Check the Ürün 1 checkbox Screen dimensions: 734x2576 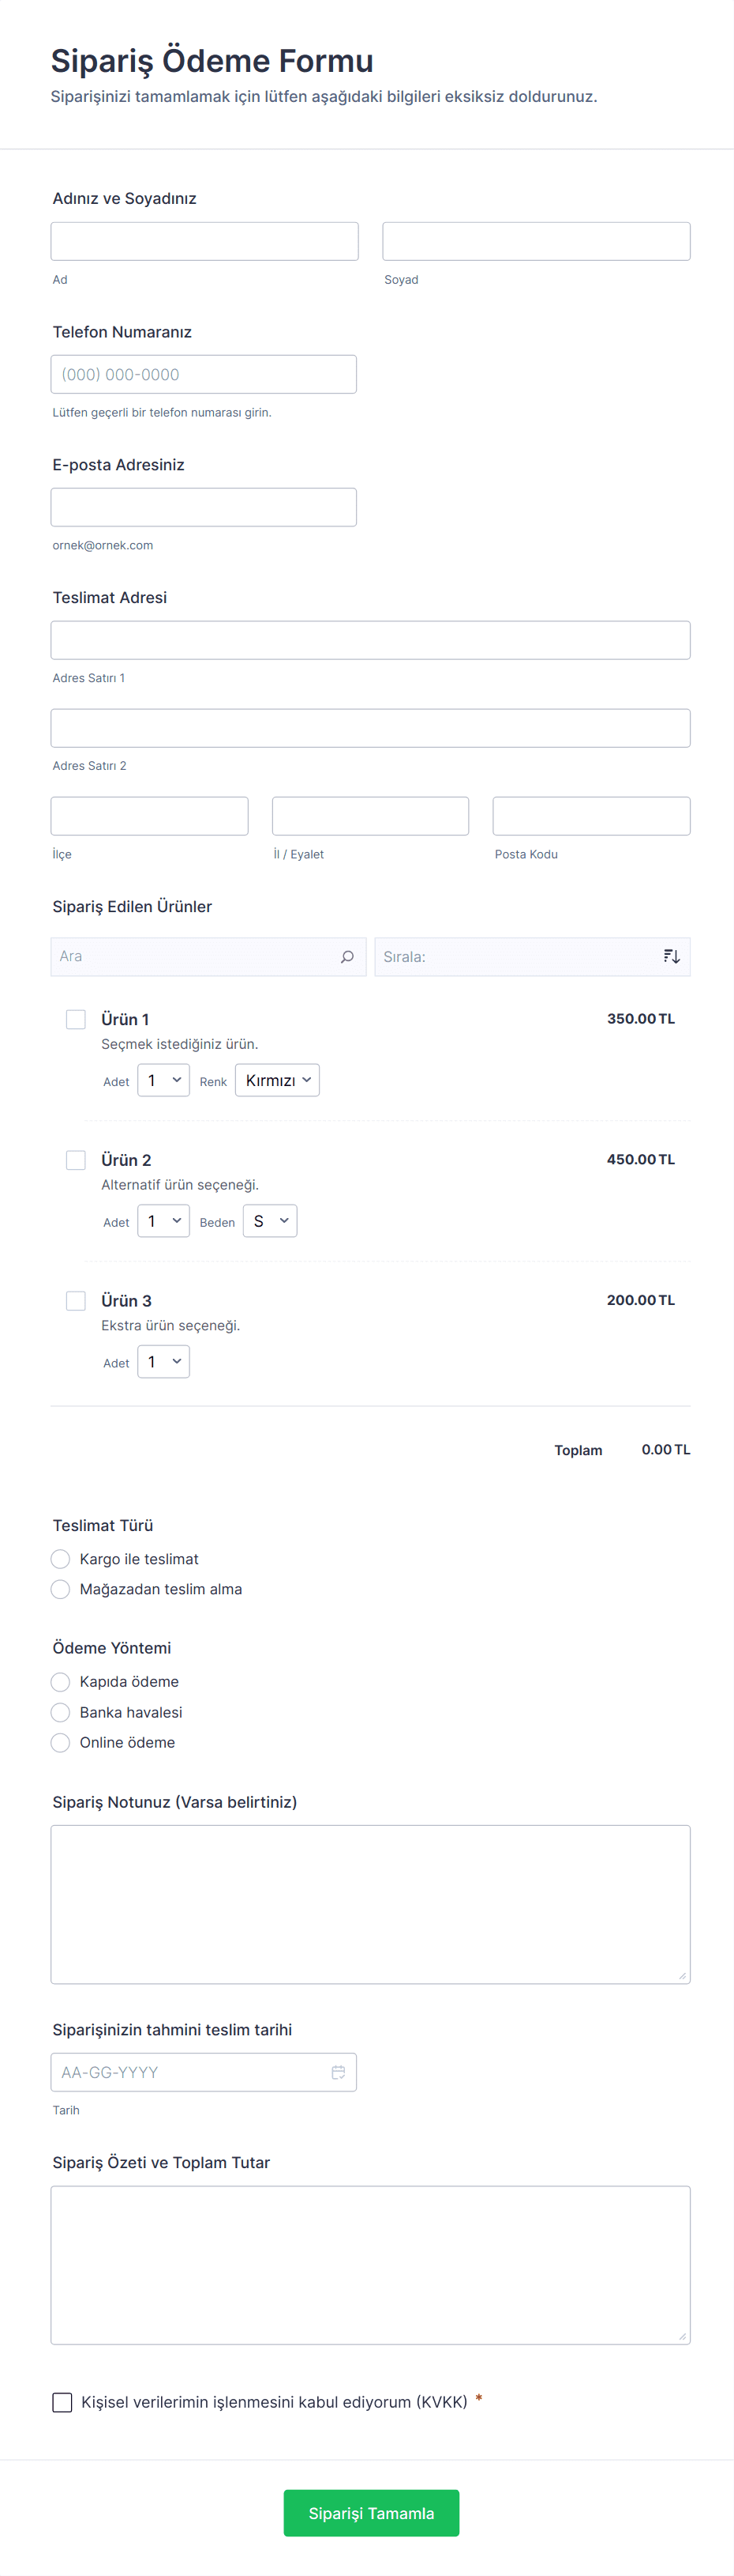[x=76, y=1019]
